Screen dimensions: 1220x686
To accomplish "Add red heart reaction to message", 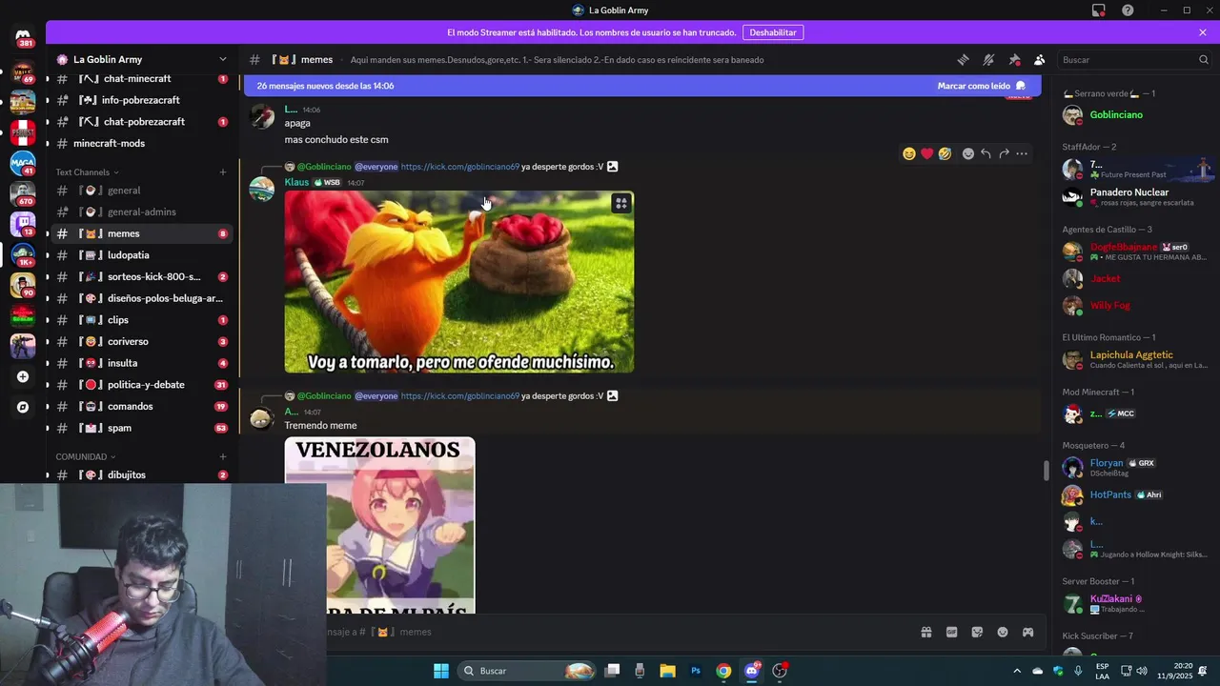I will [926, 153].
